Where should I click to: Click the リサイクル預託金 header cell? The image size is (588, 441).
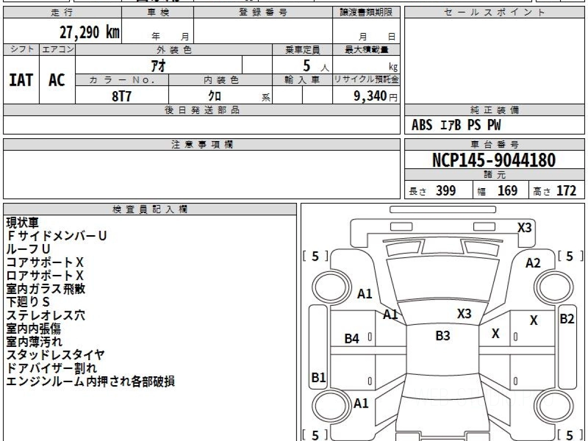click(x=367, y=80)
